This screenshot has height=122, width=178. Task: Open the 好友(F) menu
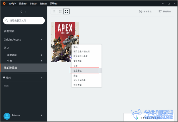pos(33,4)
